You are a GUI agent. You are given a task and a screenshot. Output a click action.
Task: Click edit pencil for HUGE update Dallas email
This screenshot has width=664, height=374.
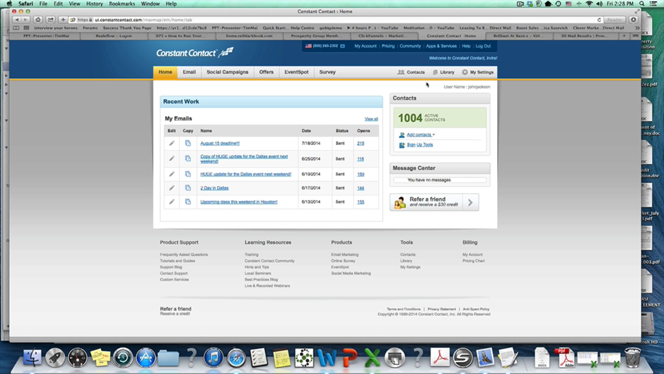[x=172, y=174]
